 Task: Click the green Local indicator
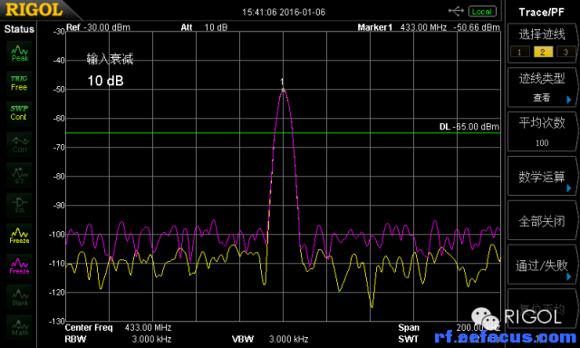click(482, 12)
